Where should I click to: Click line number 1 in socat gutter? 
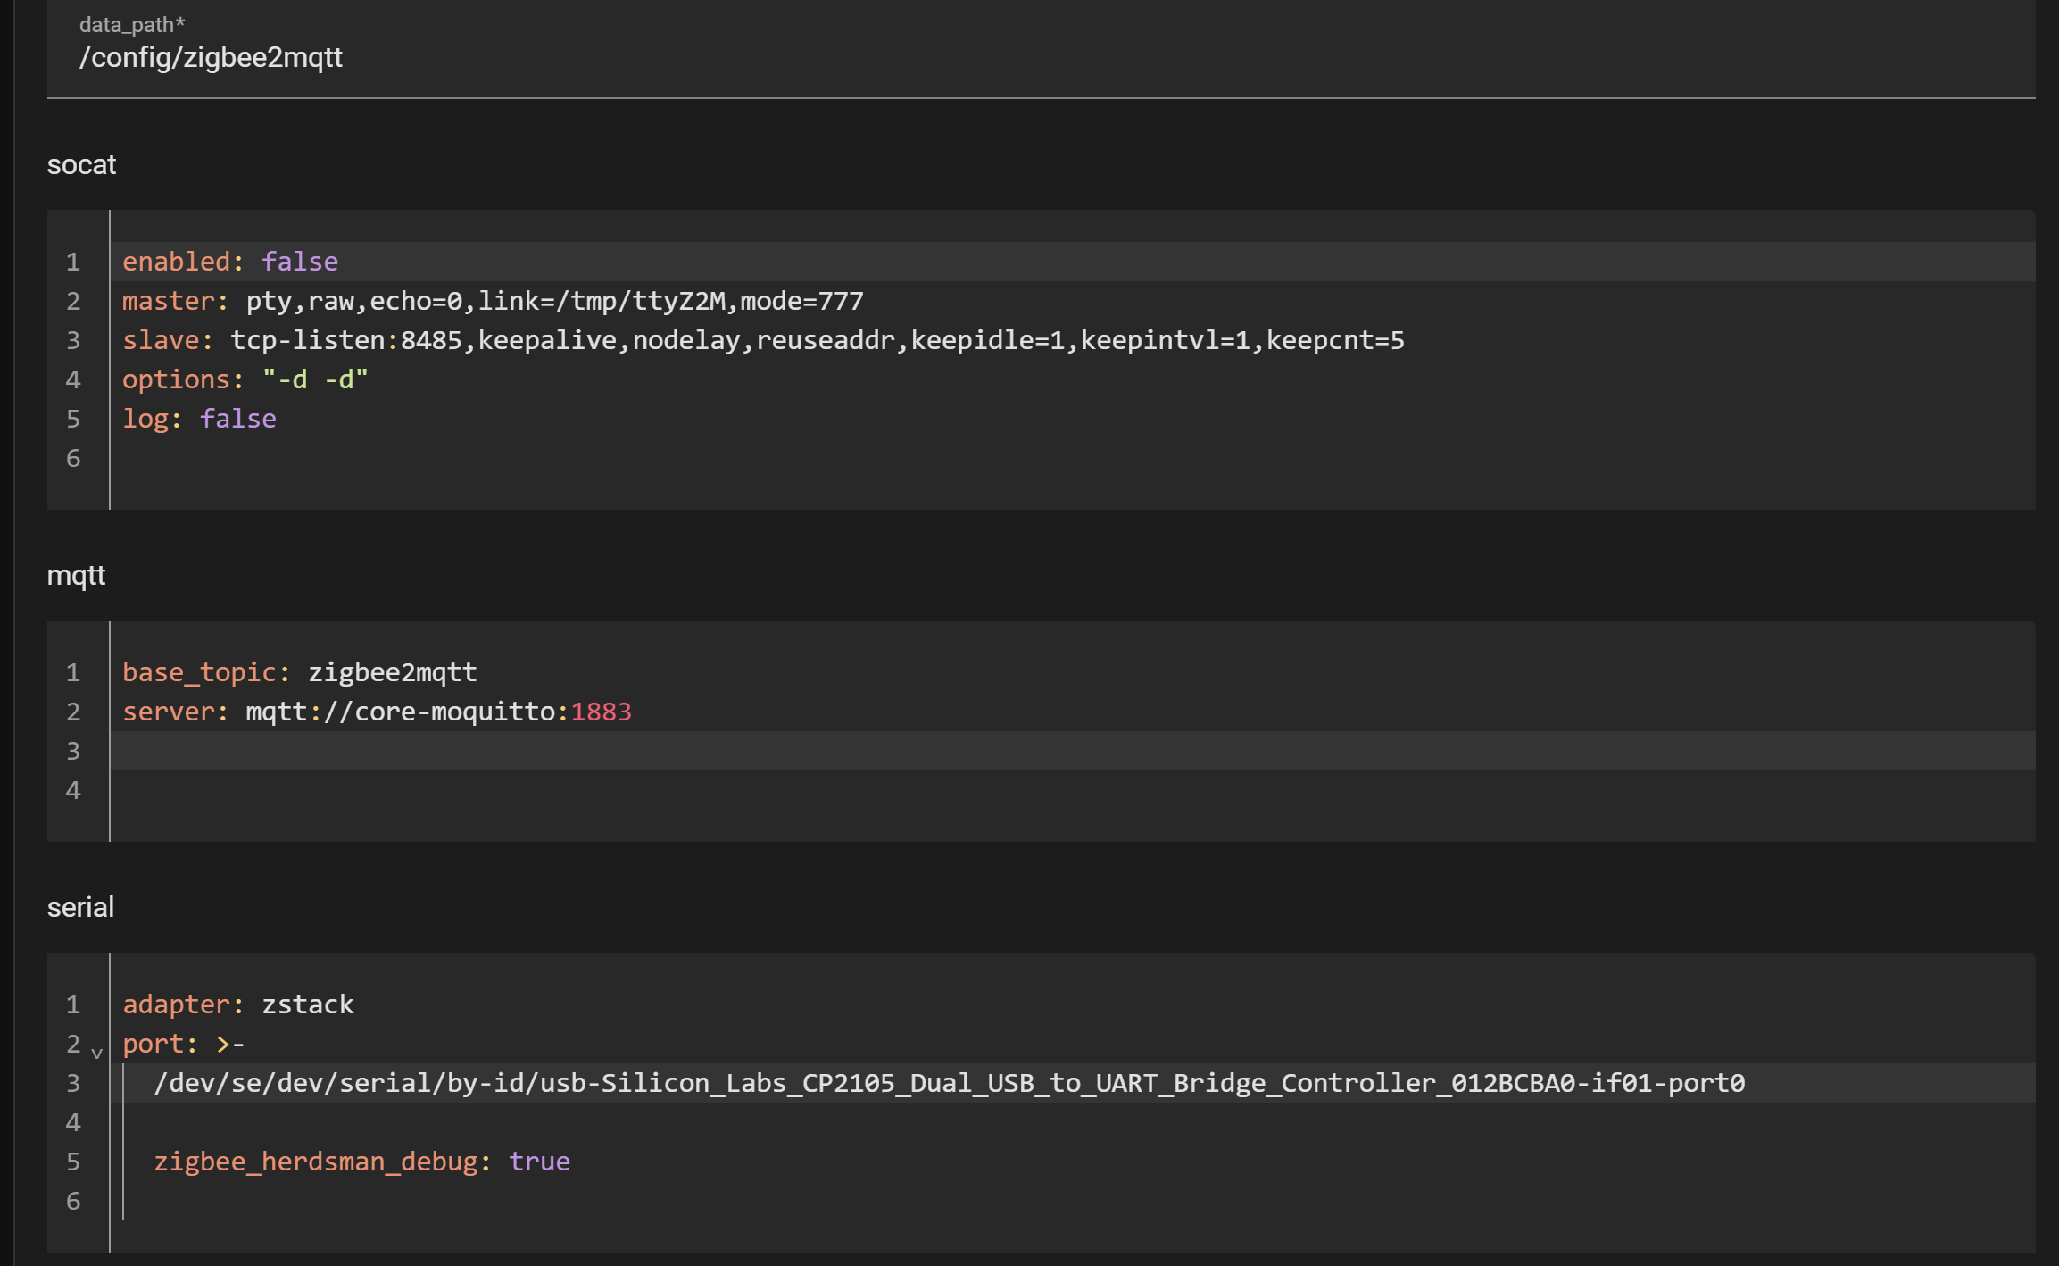[73, 262]
